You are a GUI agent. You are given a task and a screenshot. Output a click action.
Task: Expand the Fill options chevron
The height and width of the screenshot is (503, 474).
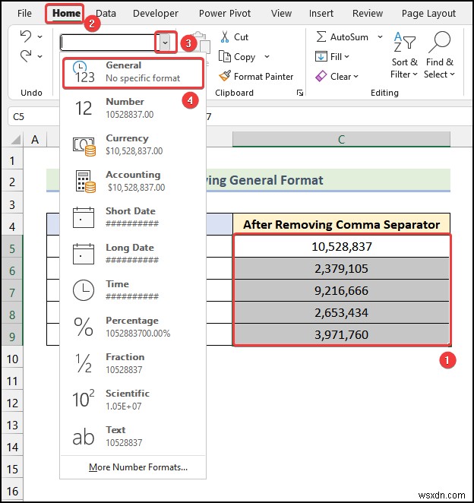tap(346, 57)
